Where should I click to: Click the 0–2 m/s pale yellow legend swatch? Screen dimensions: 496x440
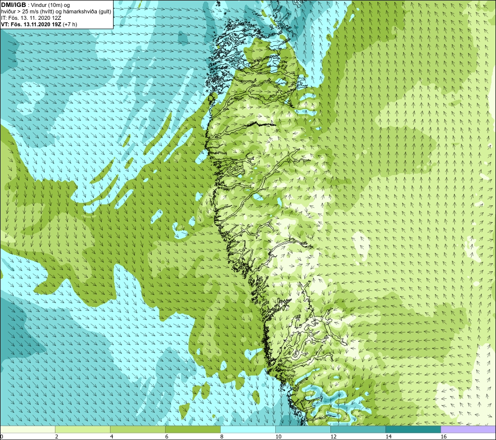pyautogui.click(x=28, y=429)
